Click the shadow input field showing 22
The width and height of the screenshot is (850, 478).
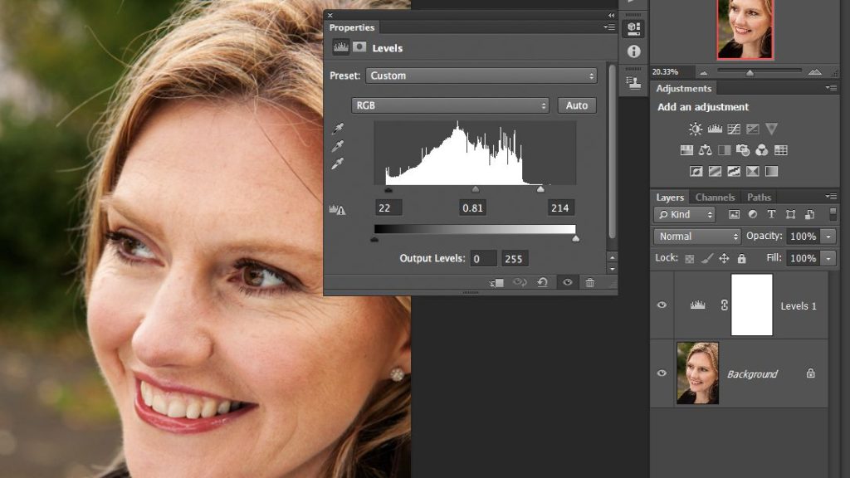coord(388,208)
